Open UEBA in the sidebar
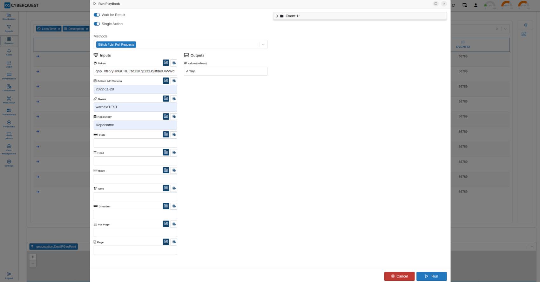 coord(9,64)
